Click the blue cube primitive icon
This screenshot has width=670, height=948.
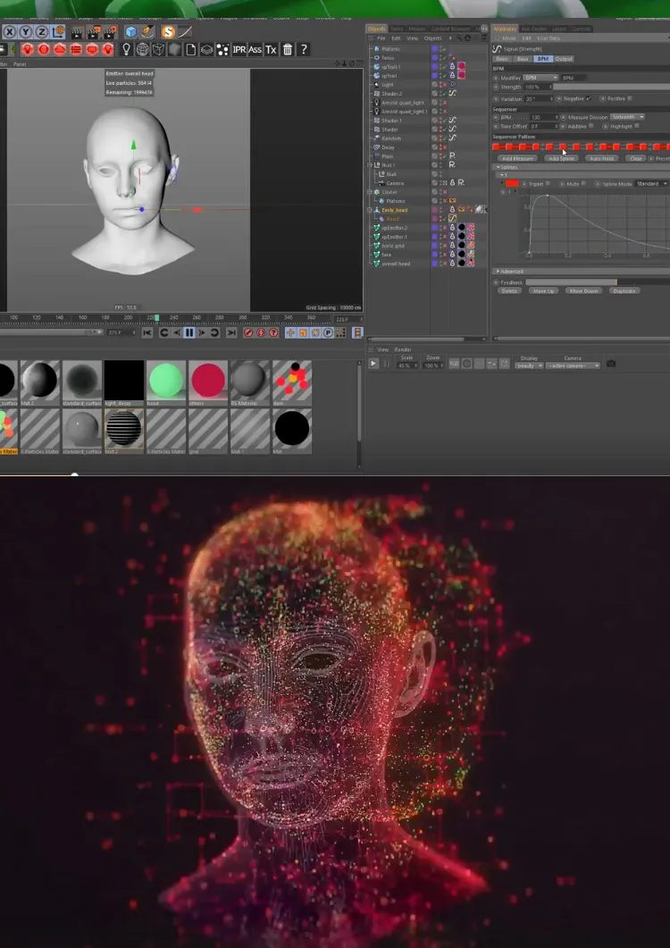[x=131, y=32]
